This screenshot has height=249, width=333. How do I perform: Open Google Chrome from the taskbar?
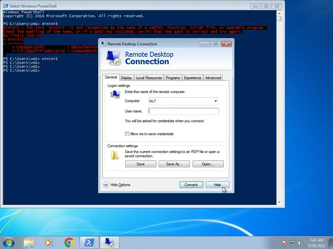pyautogui.click(x=69, y=243)
